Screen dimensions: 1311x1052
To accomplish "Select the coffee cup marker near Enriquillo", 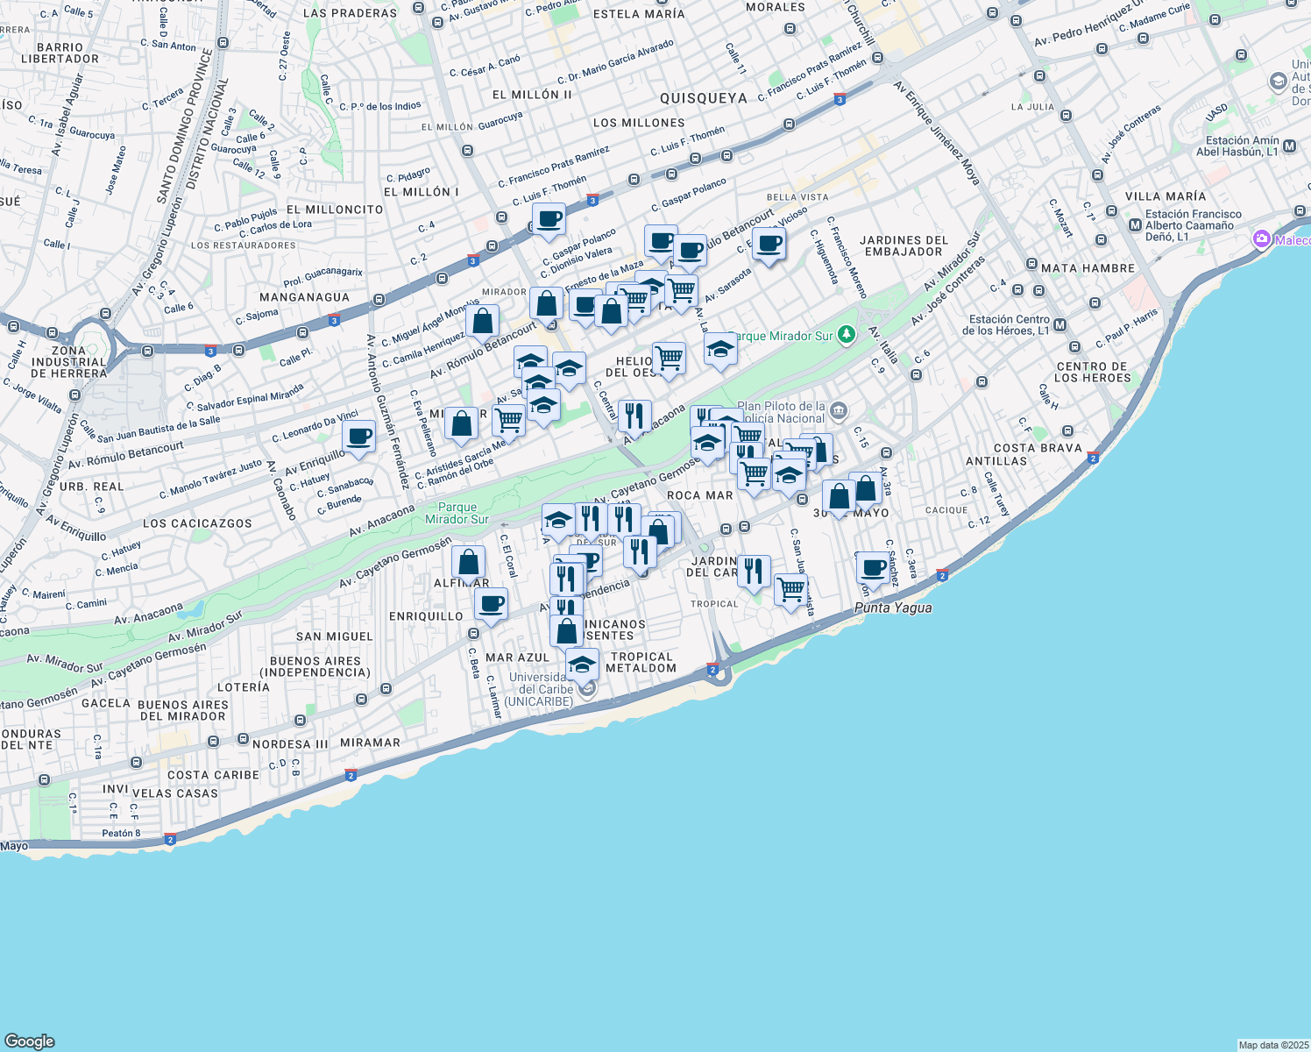I will point(491,605).
